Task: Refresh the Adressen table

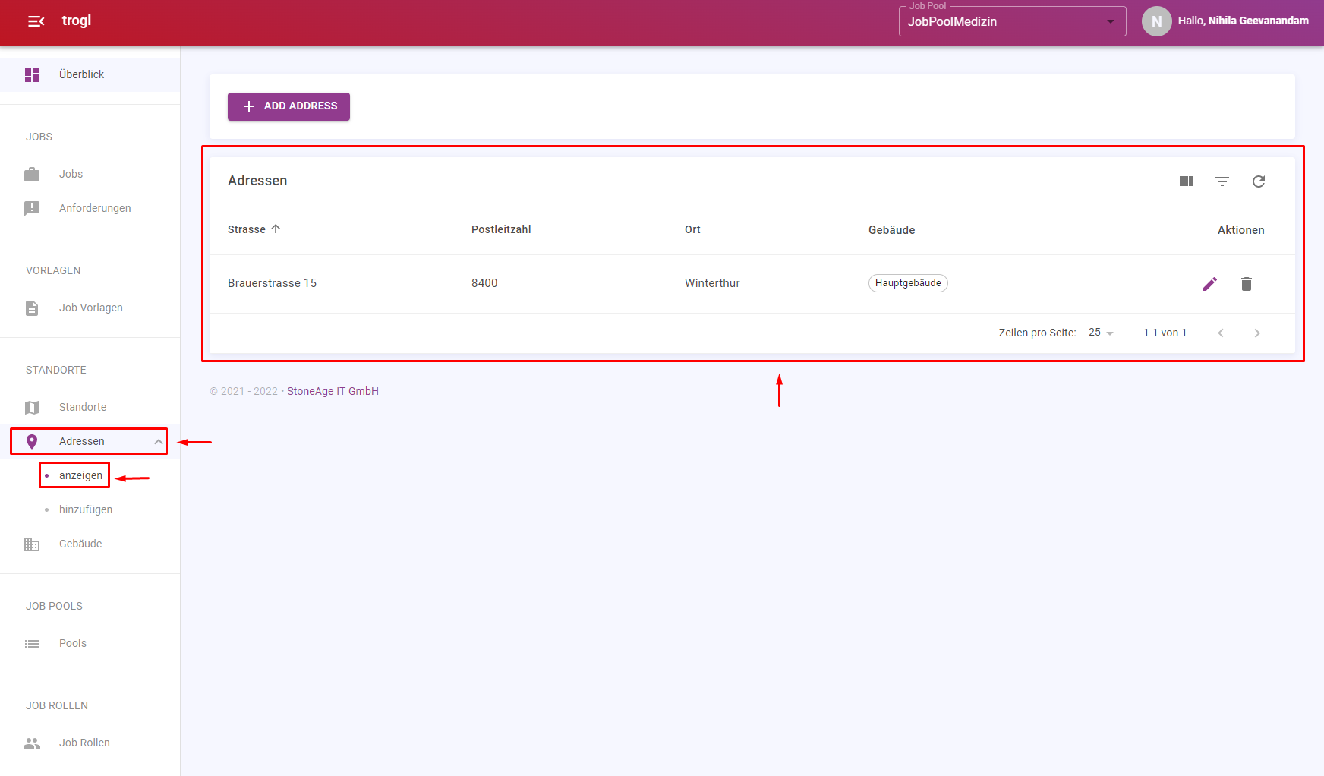Action: tap(1259, 181)
